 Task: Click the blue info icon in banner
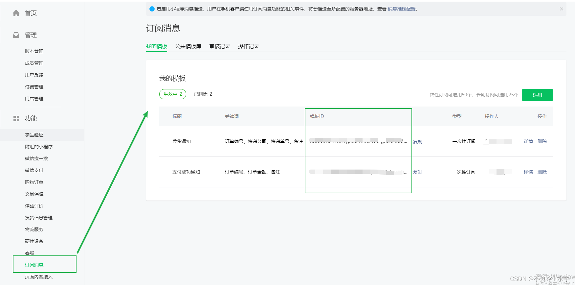pos(152,9)
